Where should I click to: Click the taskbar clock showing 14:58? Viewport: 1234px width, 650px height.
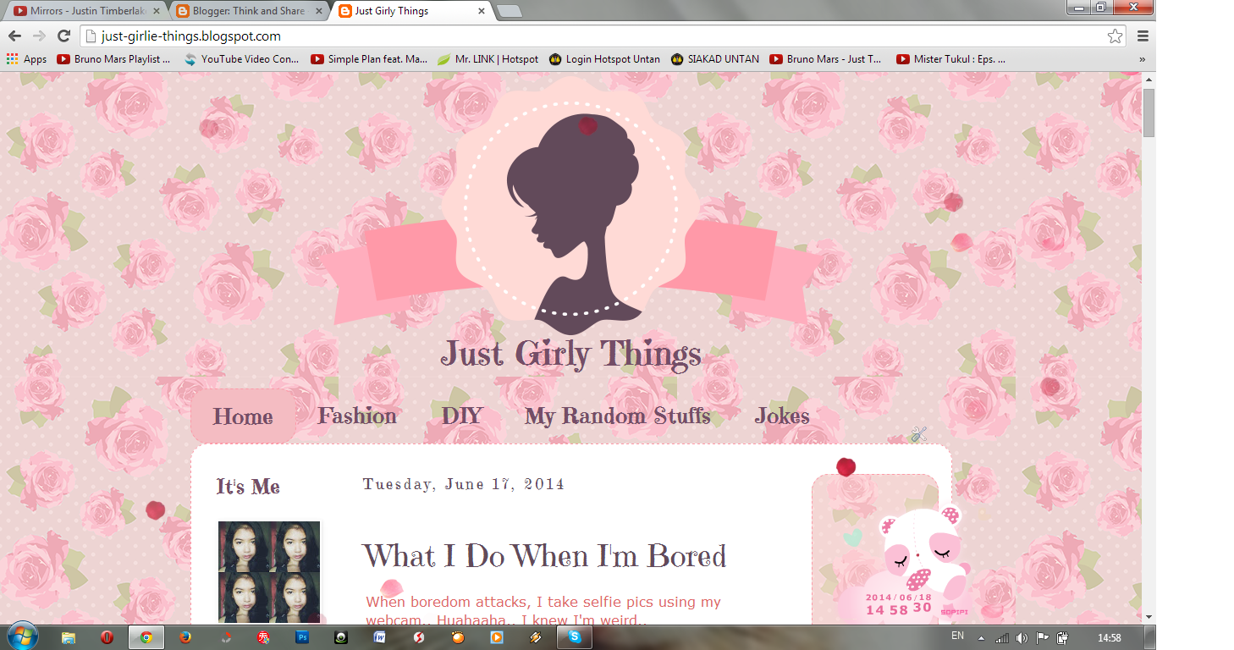point(1109,637)
